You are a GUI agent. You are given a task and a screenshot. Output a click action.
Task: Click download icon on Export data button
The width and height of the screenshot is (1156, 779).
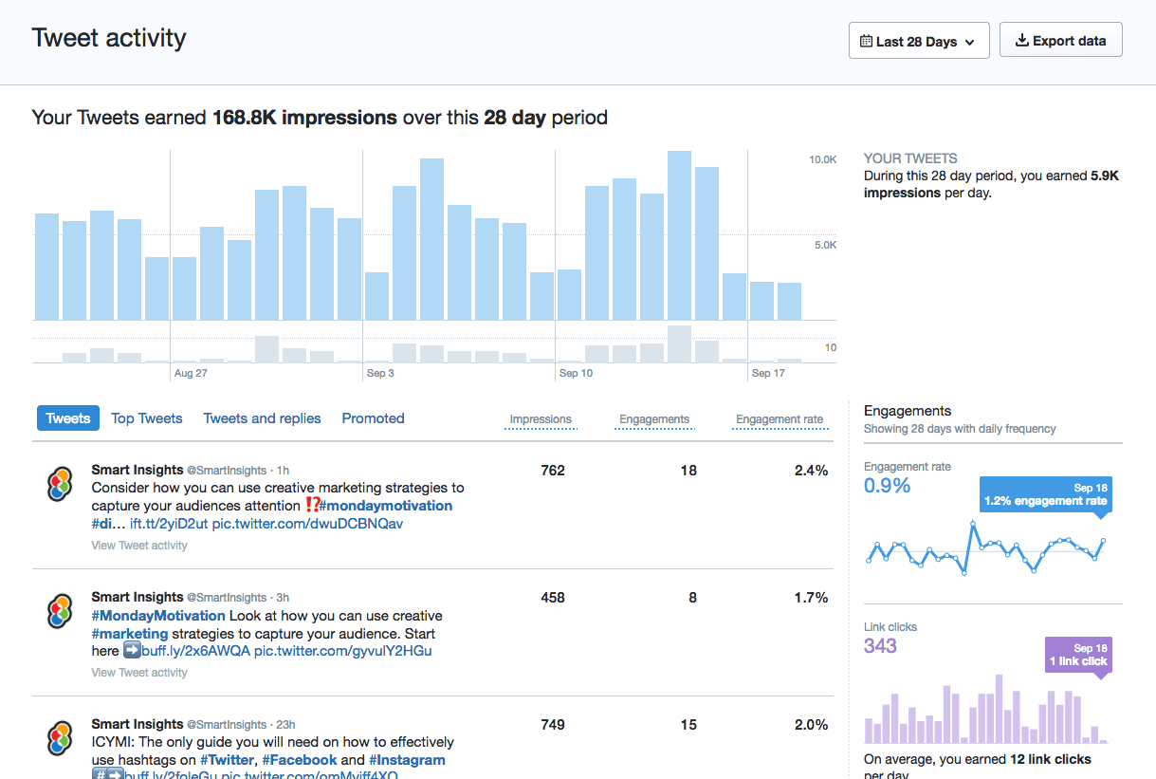point(1021,41)
